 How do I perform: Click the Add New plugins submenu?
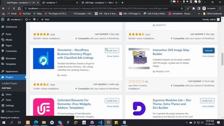click(x=6, y=88)
